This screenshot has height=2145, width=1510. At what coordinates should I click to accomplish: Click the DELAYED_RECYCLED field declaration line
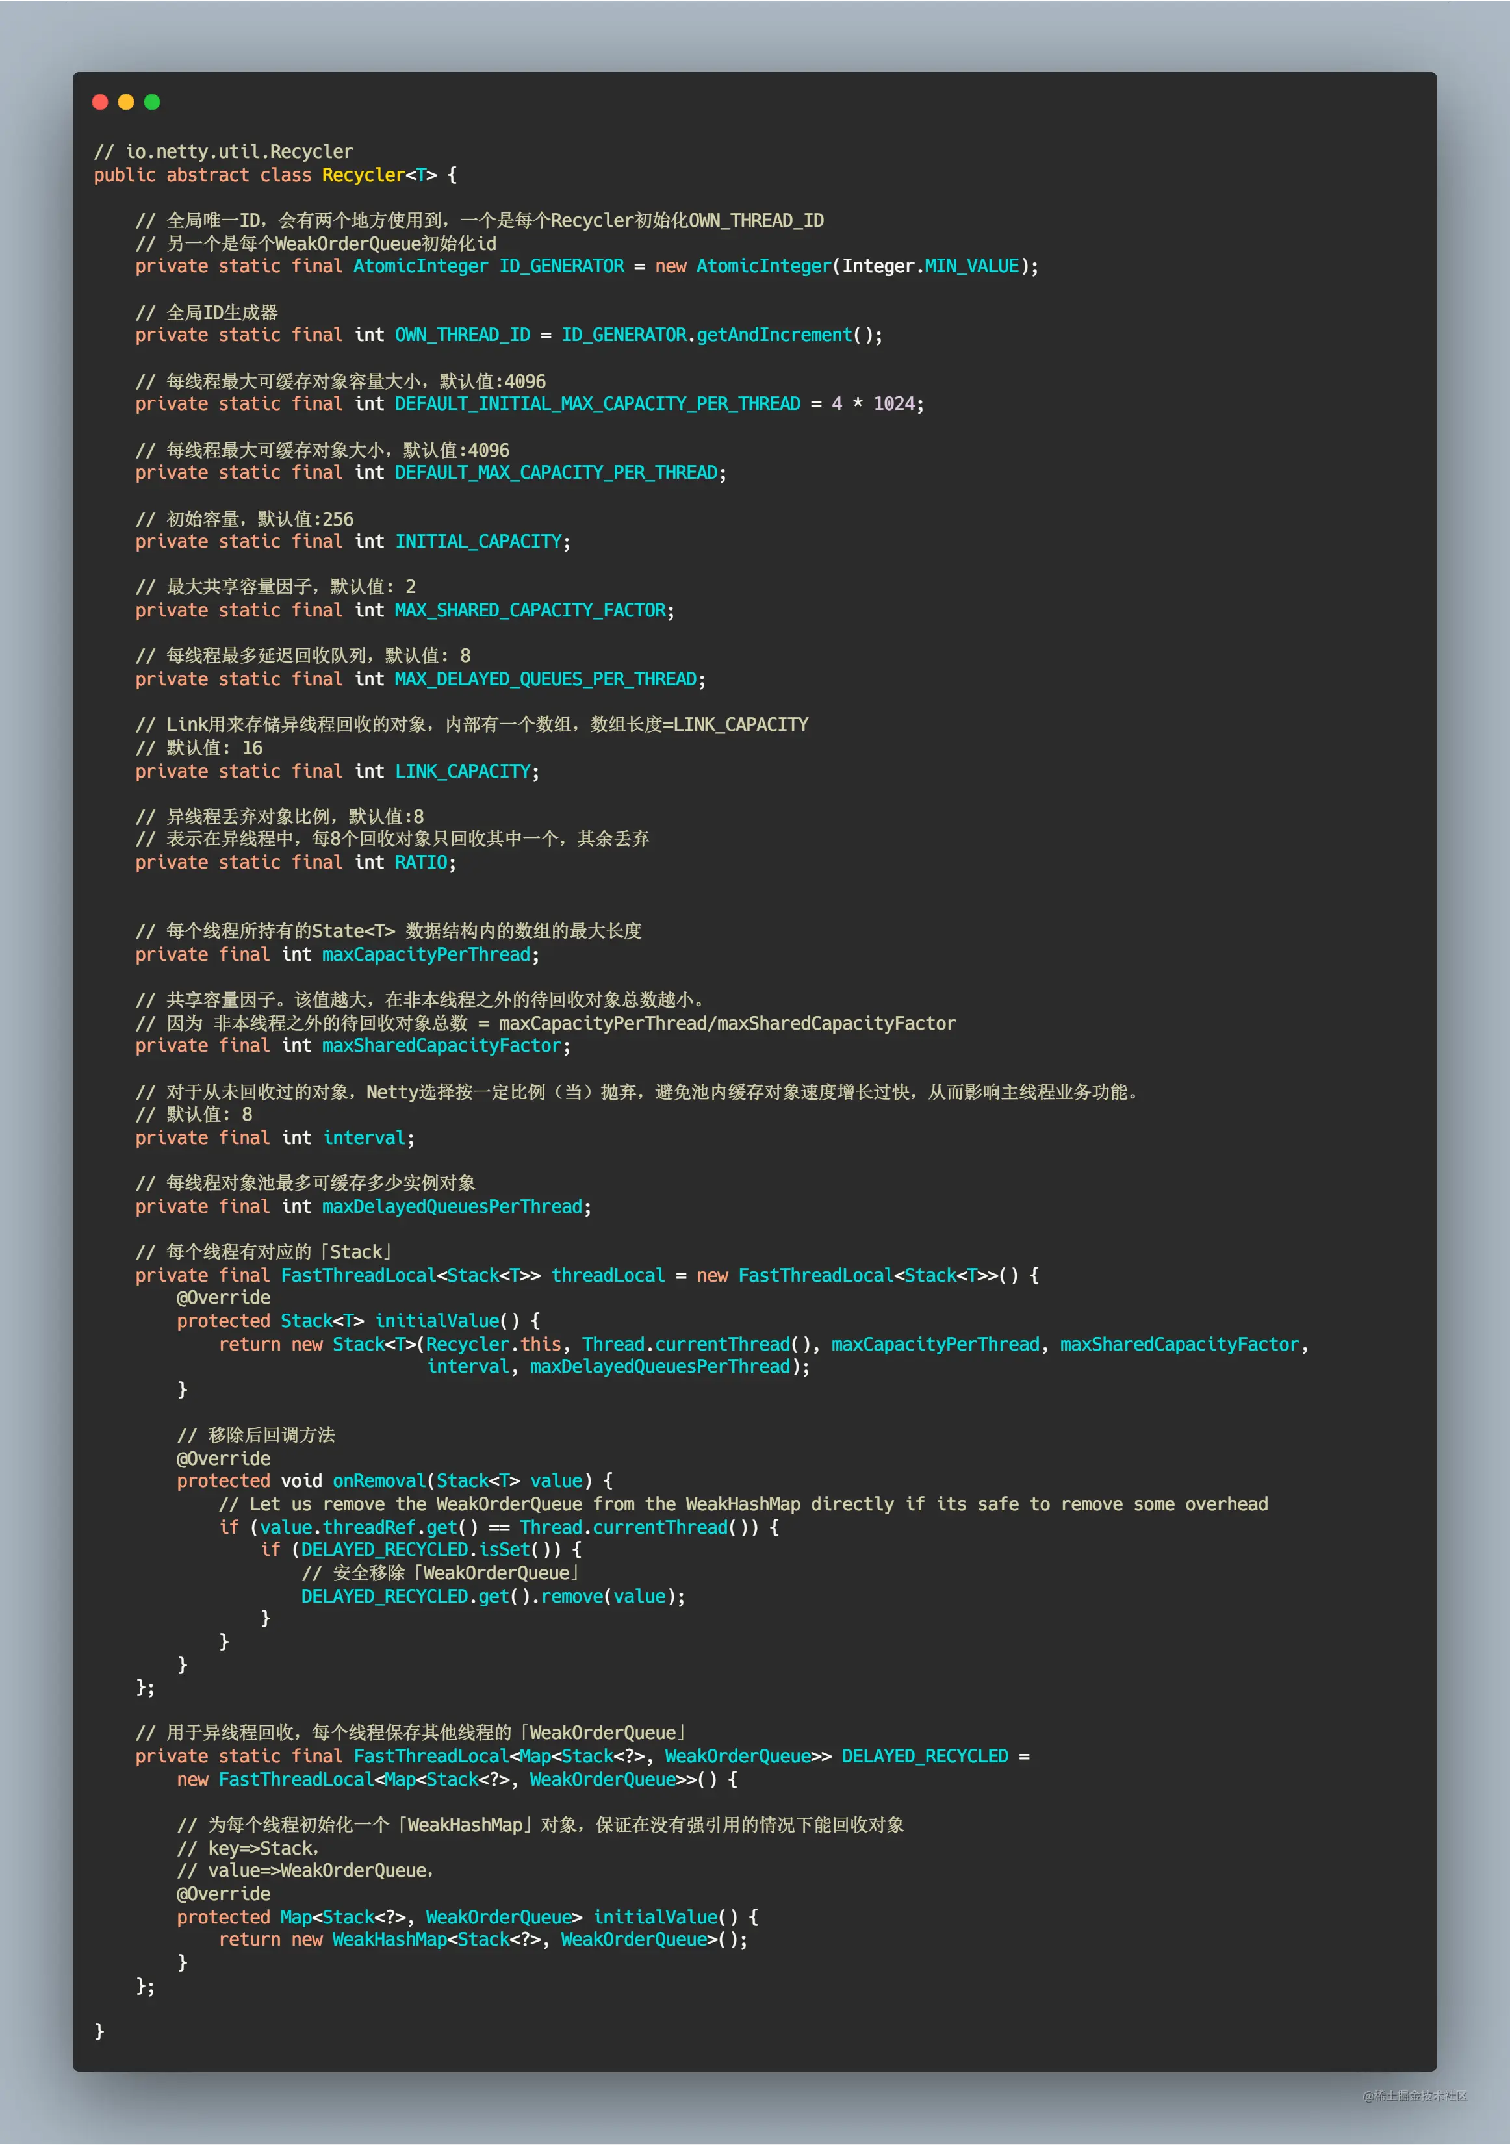[x=582, y=1755]
